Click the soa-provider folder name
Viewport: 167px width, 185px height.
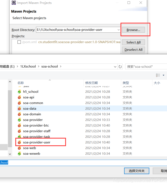click(33, 120)
